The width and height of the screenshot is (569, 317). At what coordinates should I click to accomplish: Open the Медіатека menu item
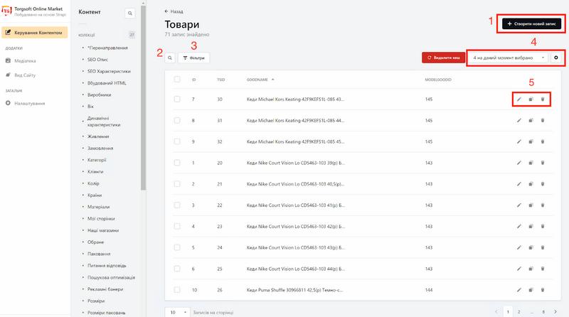pyautogui.click(x=26, y=61)
